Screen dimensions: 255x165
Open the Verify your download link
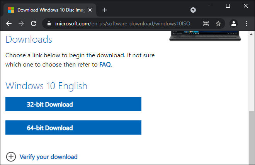pyautogui.click(x=48, y=157)
